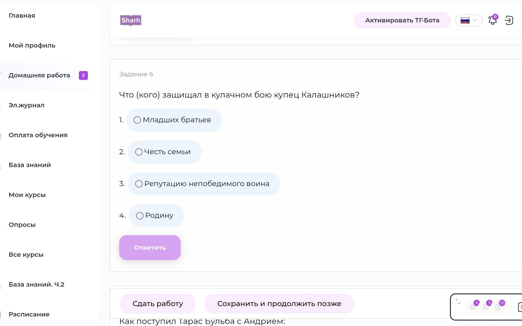Click the Ответить button
This screenshot has width=522, height=326.
(x=150, y=247)
